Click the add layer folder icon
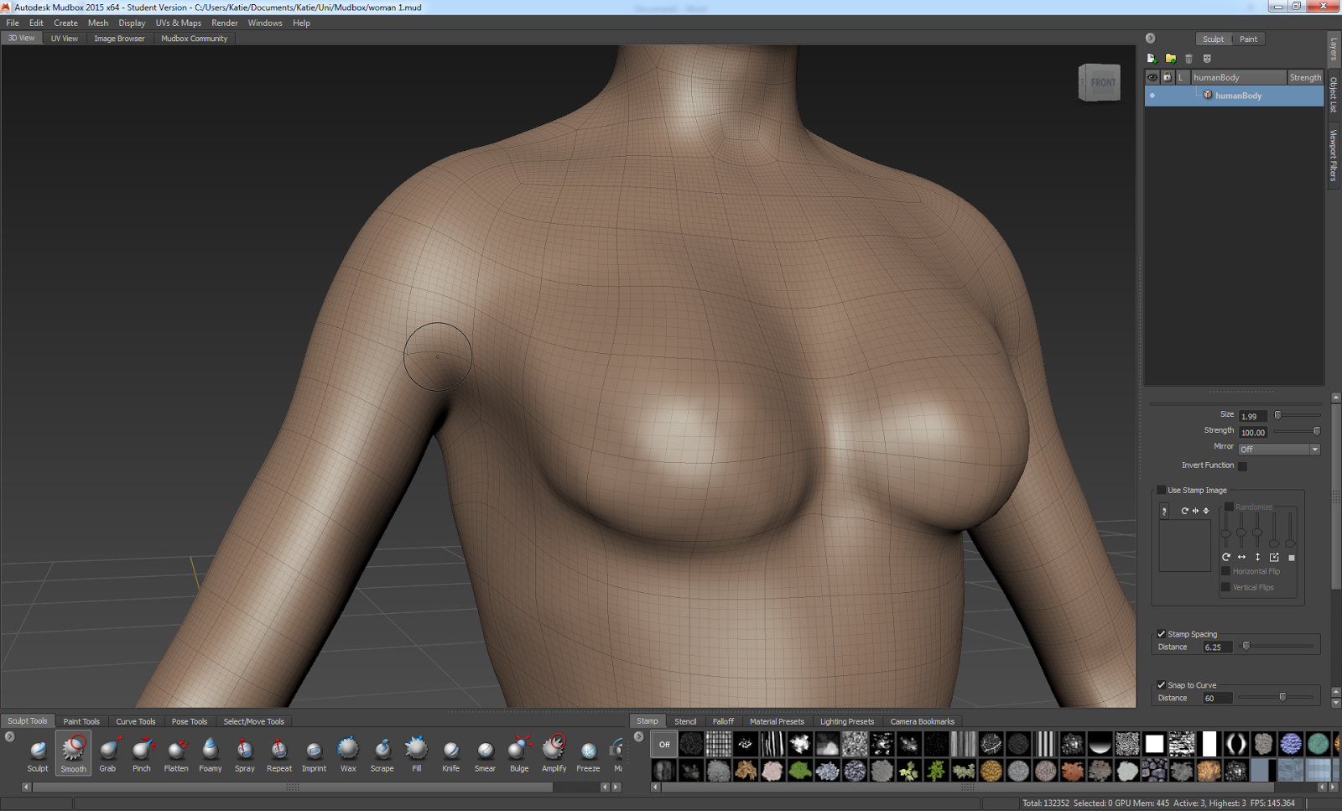 tap(1170, 59)
